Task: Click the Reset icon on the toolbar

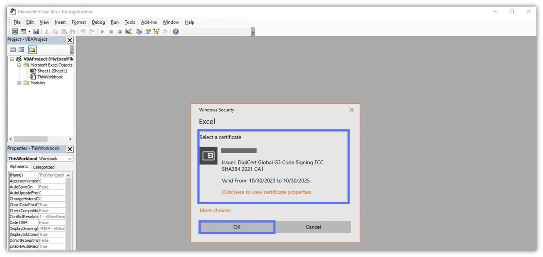Action: [x=119, y=31]
